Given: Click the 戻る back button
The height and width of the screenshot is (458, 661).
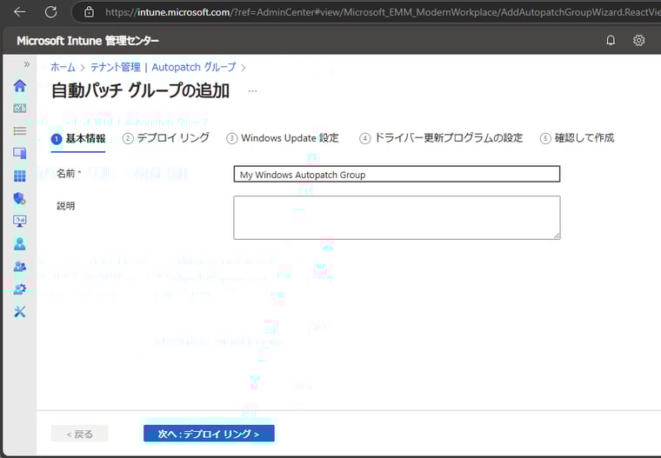Looking at the screenshot, I should (80, 434).
